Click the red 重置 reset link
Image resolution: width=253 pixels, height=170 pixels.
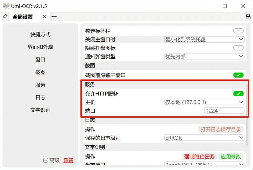click(x=68, y=160)
